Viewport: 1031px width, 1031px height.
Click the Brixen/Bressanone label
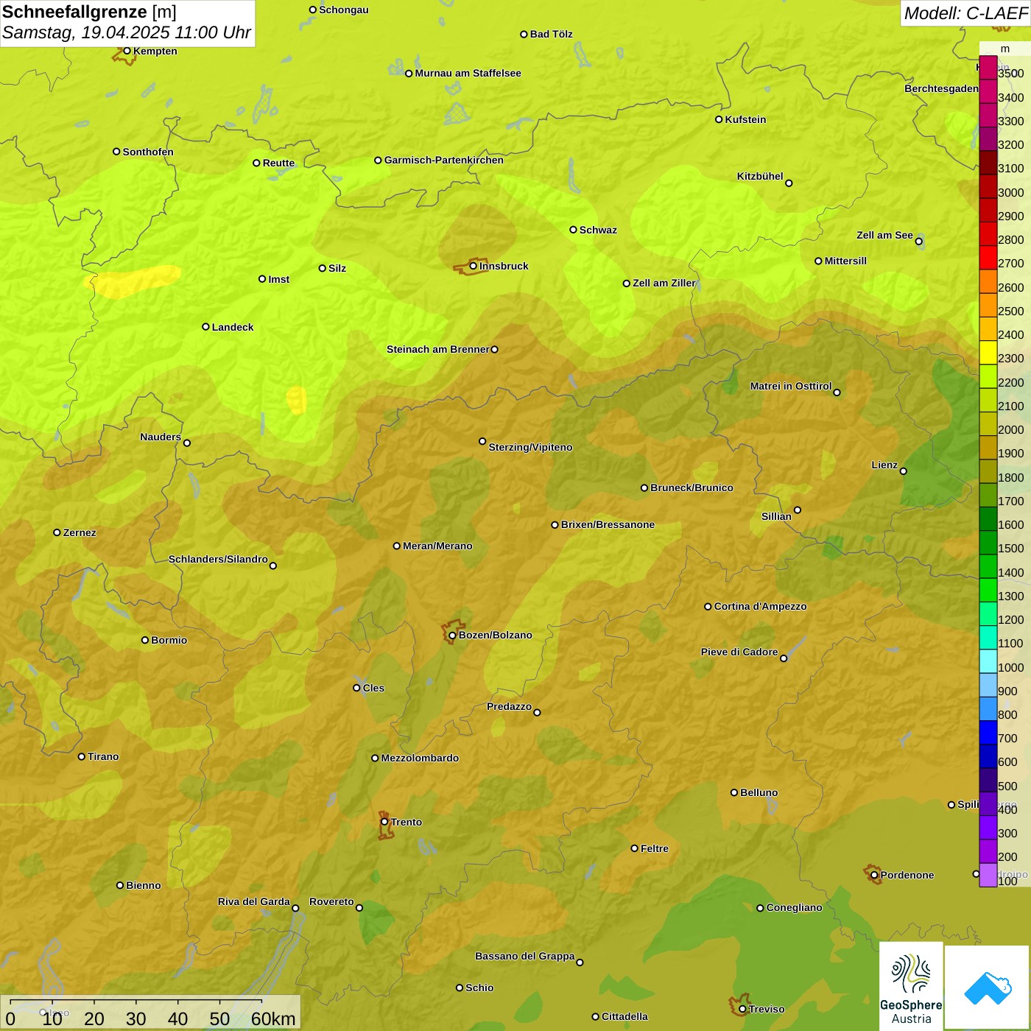pos(608,524)
